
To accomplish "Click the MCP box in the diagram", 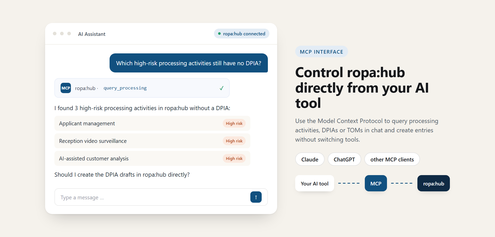I will click(376, 183).
